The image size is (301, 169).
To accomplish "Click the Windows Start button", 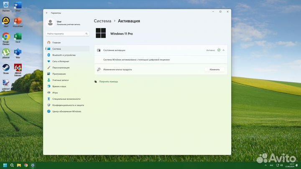I will [5, 165].
